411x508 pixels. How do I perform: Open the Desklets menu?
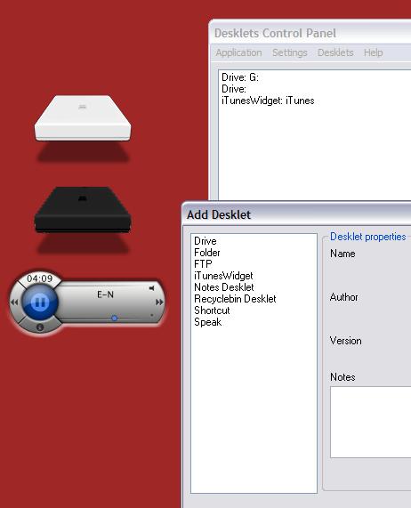pos(335,52)
